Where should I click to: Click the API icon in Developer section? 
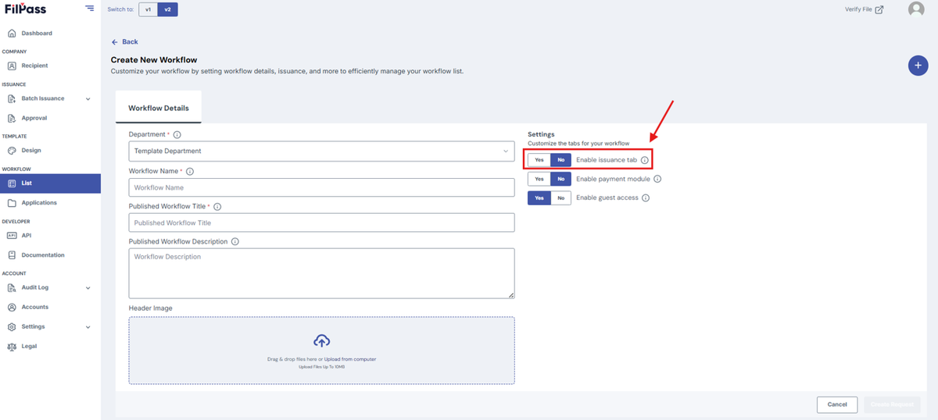tap(12, 236)
